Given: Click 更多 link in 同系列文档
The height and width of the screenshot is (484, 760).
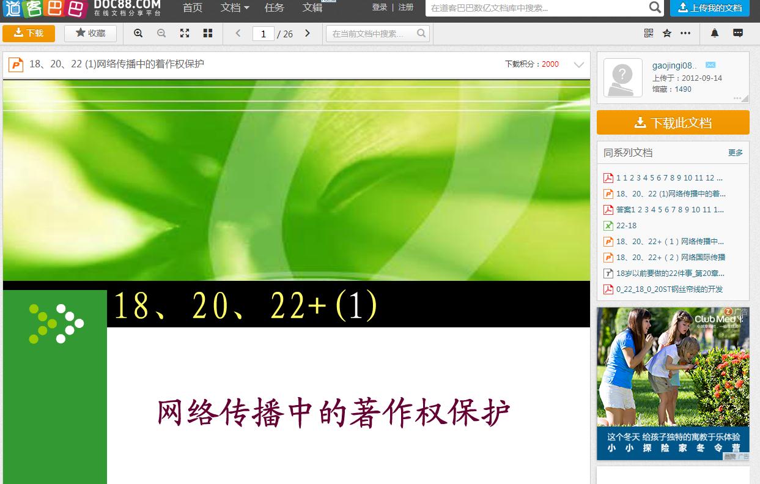Looking at the screenshot, I should coord(736,153).
